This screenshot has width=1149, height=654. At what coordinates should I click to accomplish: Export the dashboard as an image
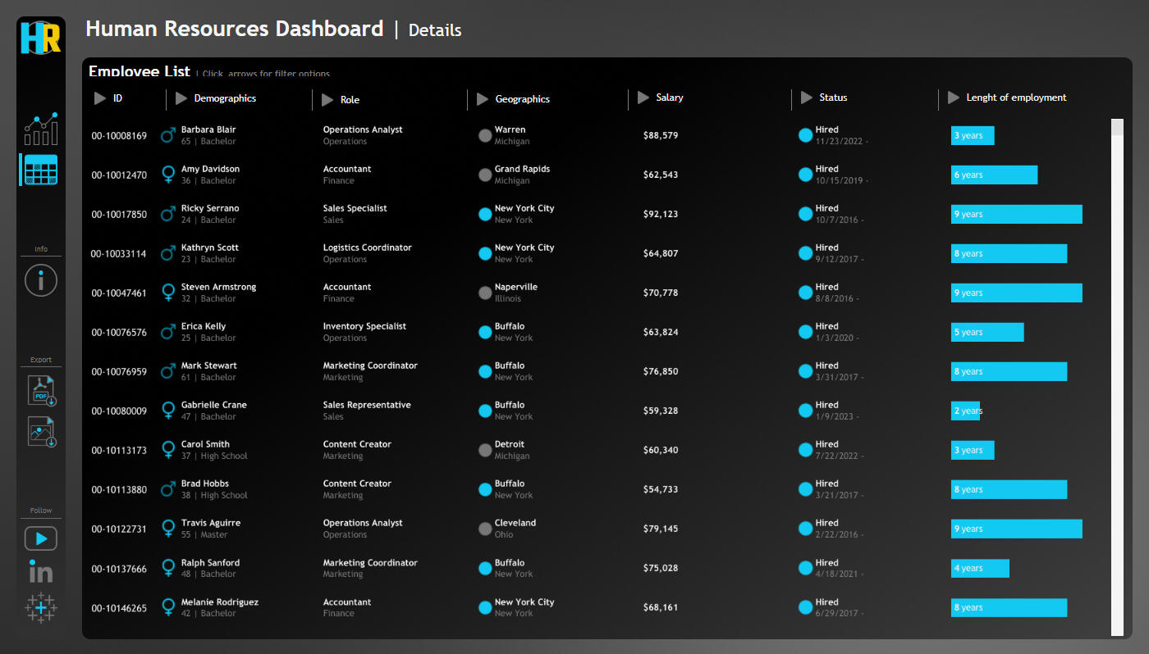pos(39,432)
